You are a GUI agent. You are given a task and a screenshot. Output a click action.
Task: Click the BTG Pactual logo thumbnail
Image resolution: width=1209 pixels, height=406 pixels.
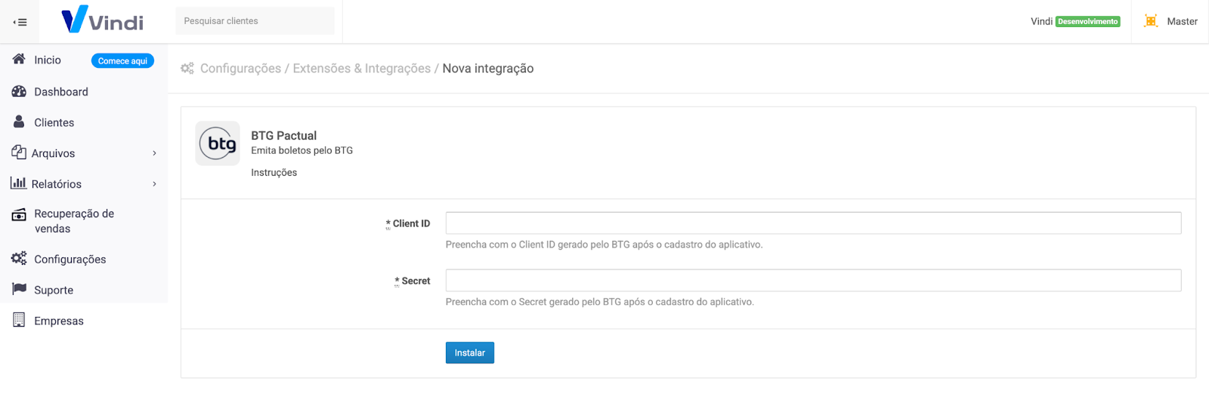point(218,143)
